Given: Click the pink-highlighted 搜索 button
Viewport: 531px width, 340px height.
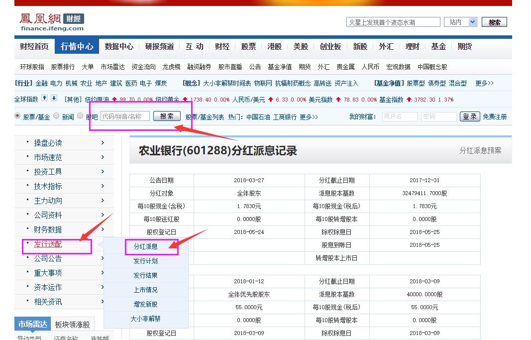Looking at the screenshot, I should tap(167, 116).
